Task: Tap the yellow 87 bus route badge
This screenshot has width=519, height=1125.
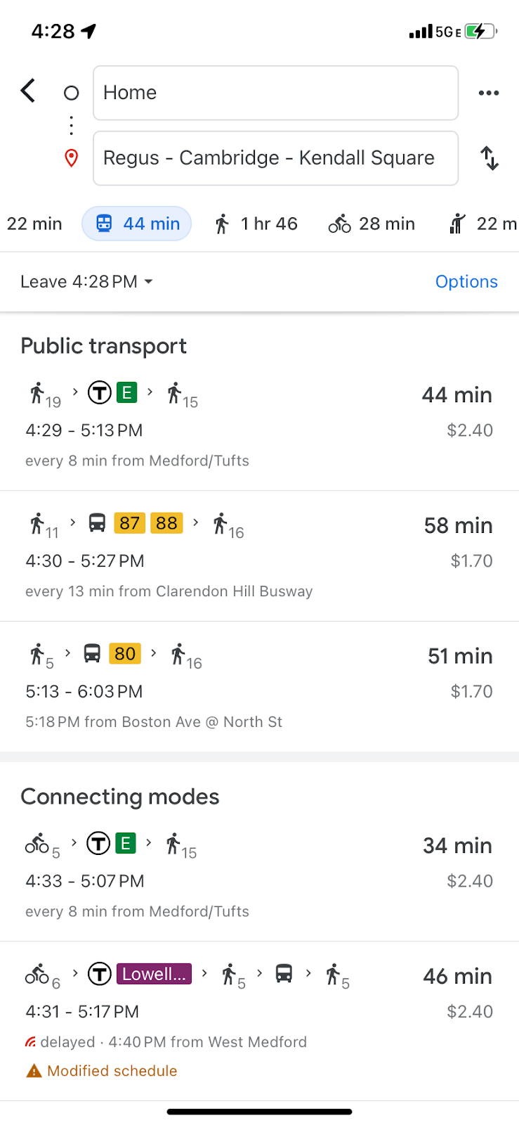Action: point(129,523)
